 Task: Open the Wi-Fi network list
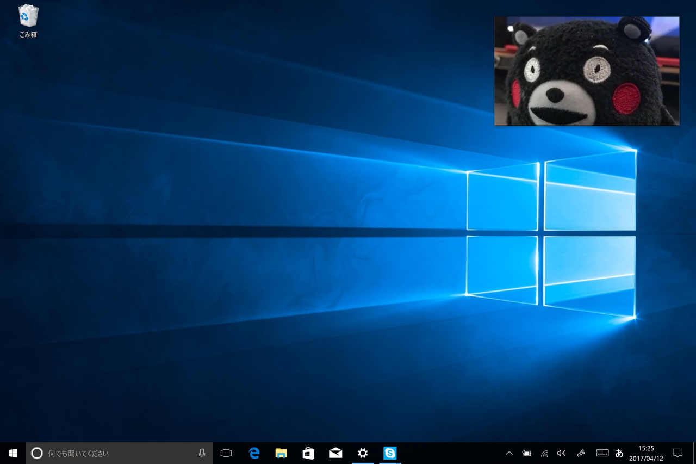pos(544,453)
